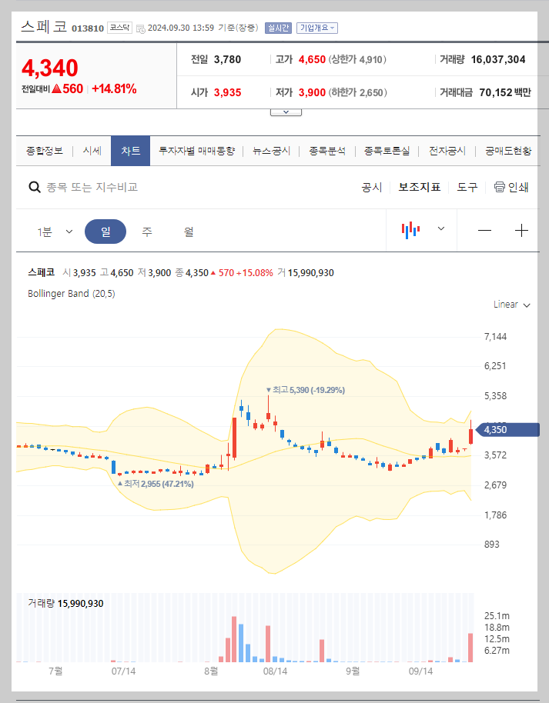This screenshot has height=703, width=549.
Task: Click the calendar icon next to the date
Action: coord(142,26)
